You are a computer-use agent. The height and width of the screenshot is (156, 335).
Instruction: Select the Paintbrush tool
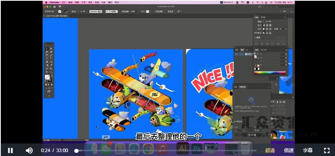pyautogui.click(x=51, y=55)
